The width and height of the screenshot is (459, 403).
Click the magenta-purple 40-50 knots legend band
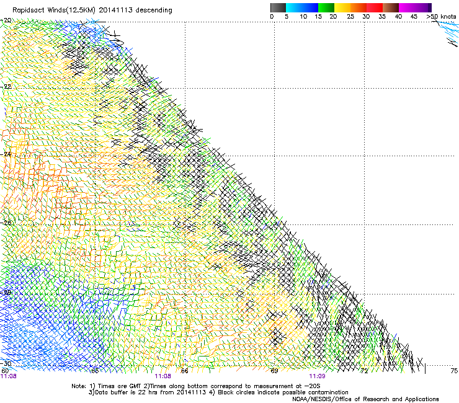pos(415,7)
